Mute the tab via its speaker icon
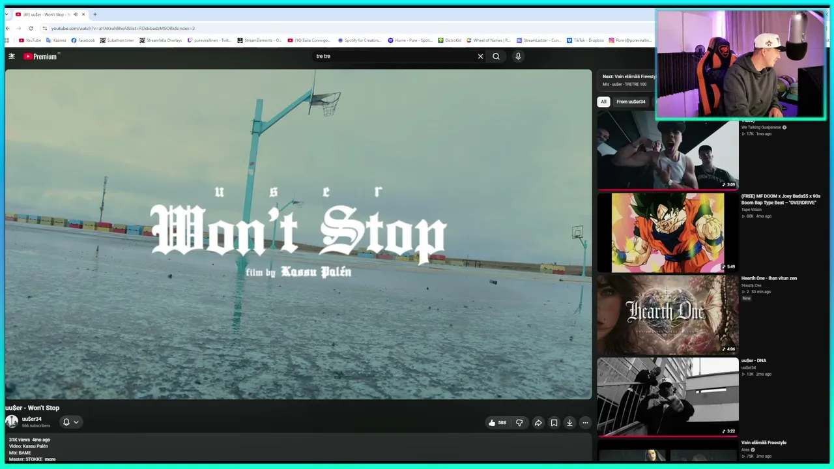Viewport: 834px width, 469px height. pyautogui.click(x=75, y=14)
